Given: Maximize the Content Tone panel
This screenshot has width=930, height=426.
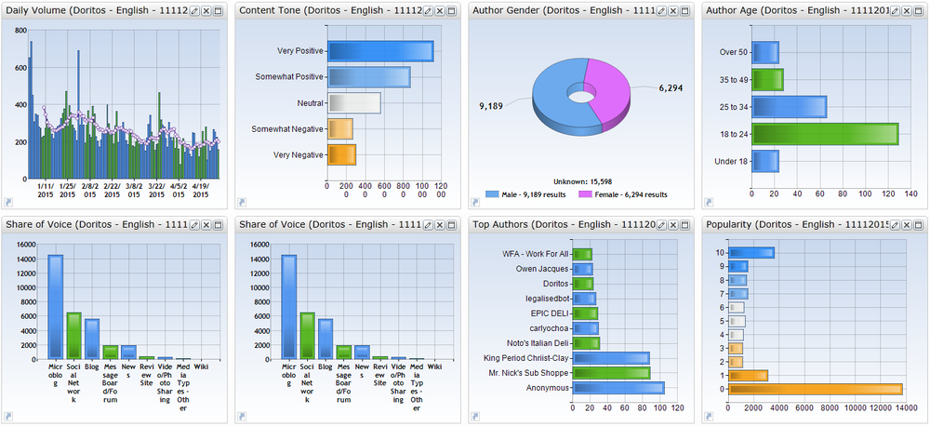Looking at the screenshot, I should coord(451,10).
